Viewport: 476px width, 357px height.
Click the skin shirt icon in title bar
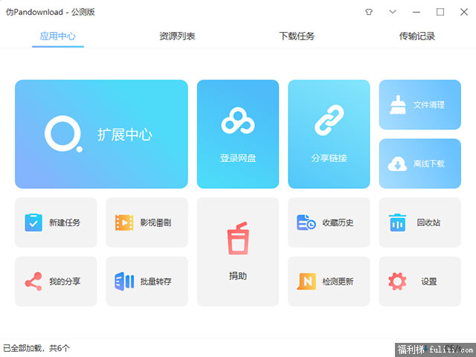coord(369,12)
